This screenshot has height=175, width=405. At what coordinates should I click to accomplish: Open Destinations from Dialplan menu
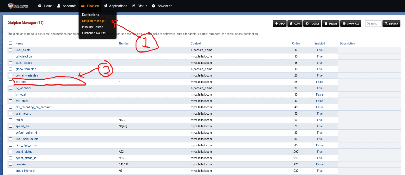(90, 15)
